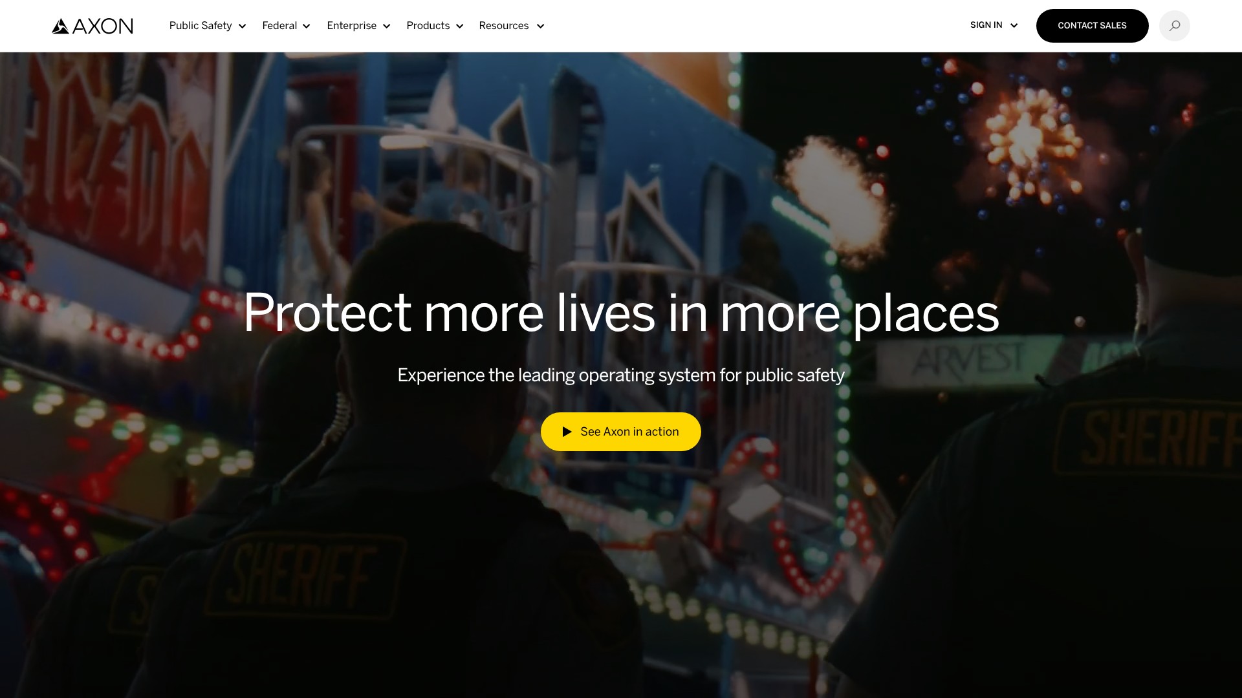Expand the Enterprise chevron arrow
This screenshot has width=1242, height=698.
point(387,26)
